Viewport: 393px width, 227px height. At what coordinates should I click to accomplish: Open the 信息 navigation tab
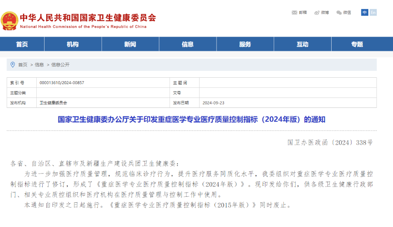pyautogui.click(x=188, y=44)
